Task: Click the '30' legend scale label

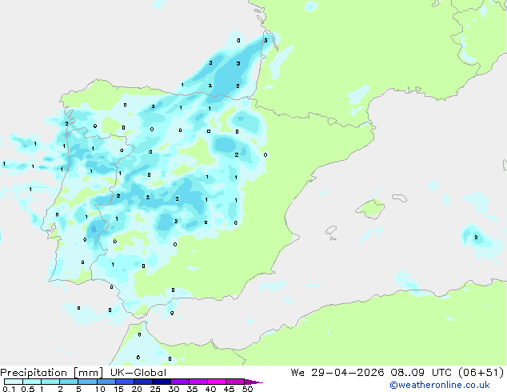Action: pyautogui.click(x=174, y=389)
